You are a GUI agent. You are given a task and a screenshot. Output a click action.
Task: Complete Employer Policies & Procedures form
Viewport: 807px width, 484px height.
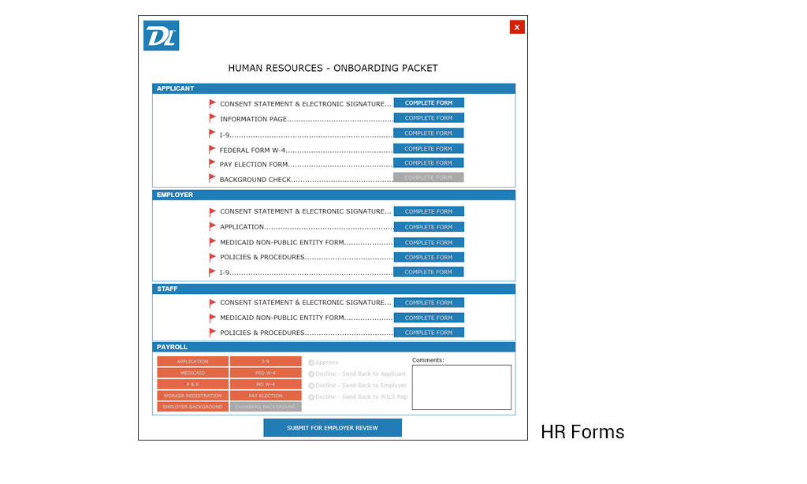429,257
